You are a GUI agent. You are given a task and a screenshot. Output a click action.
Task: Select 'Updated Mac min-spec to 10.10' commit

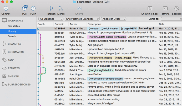click(109, 49)
